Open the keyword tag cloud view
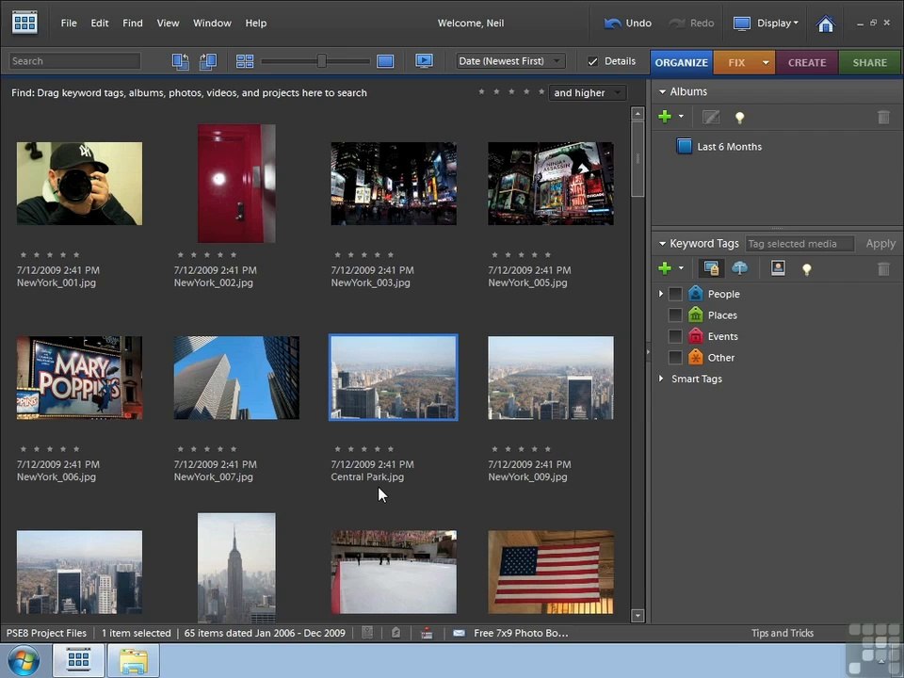904x678 pixels. pos(740,268)
